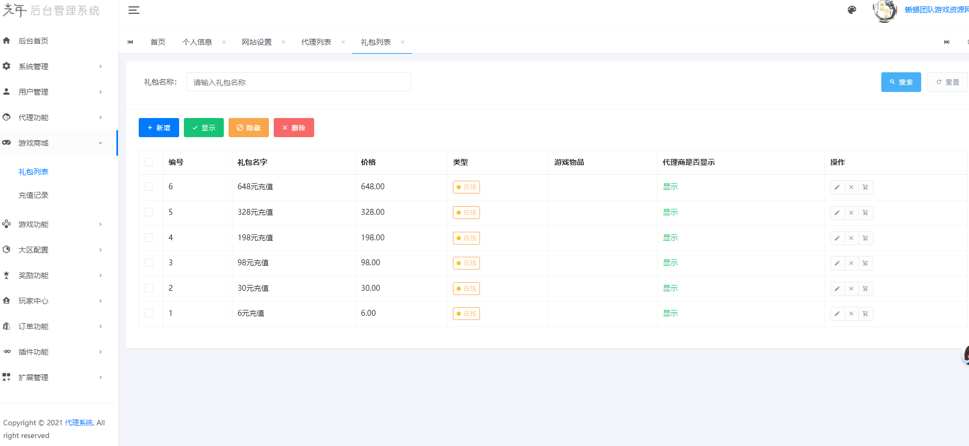Collapse the 游戏商城 sidebar menu
This screenshot has height=446, width=969.
53,143
